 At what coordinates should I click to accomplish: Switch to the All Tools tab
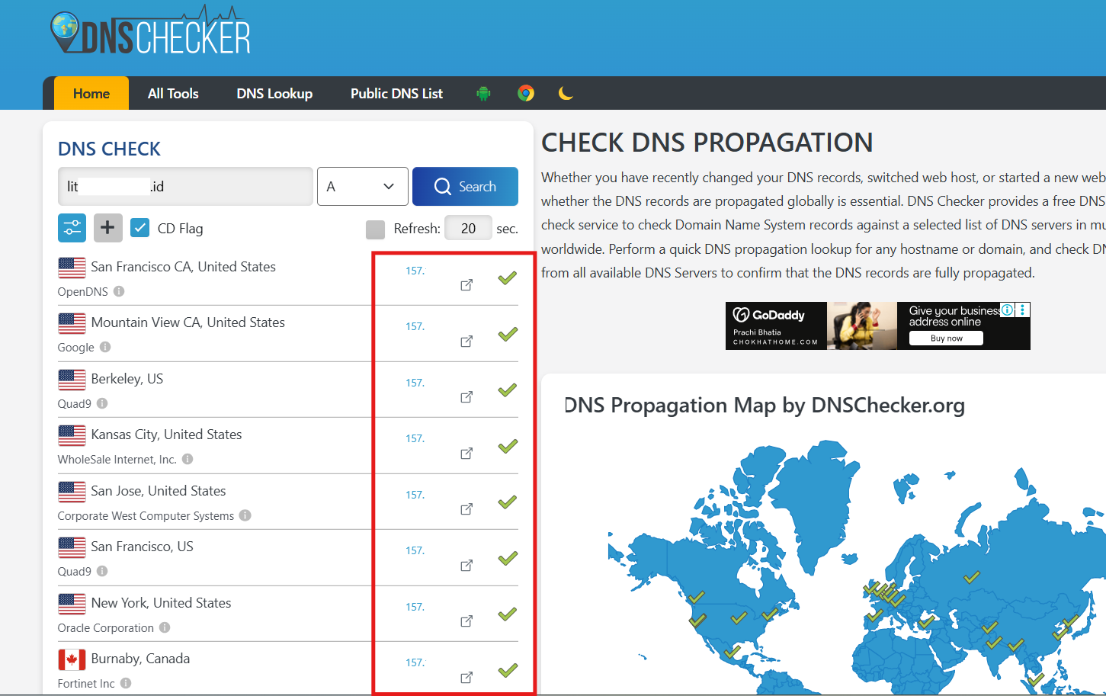(x=172, y=93)
